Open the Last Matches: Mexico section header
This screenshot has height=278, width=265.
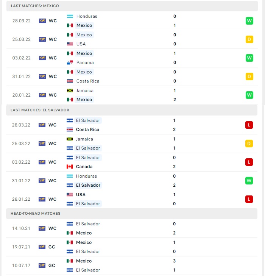[132, 6]
